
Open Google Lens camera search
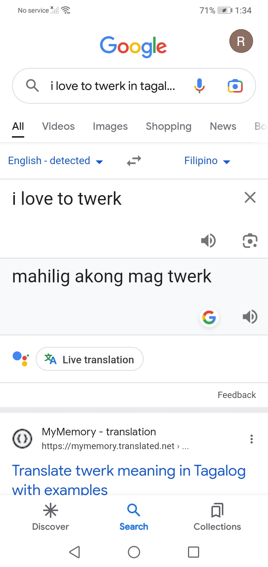pyautogui.click(x=235, y=86)
